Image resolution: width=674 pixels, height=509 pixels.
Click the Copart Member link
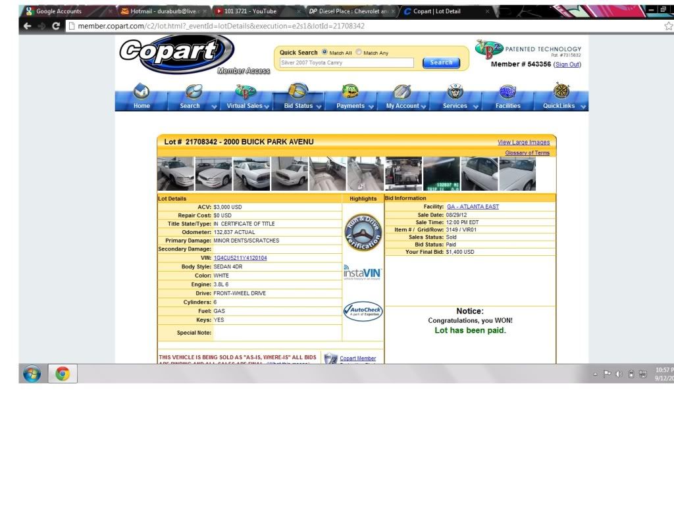[x=357, y=358]
